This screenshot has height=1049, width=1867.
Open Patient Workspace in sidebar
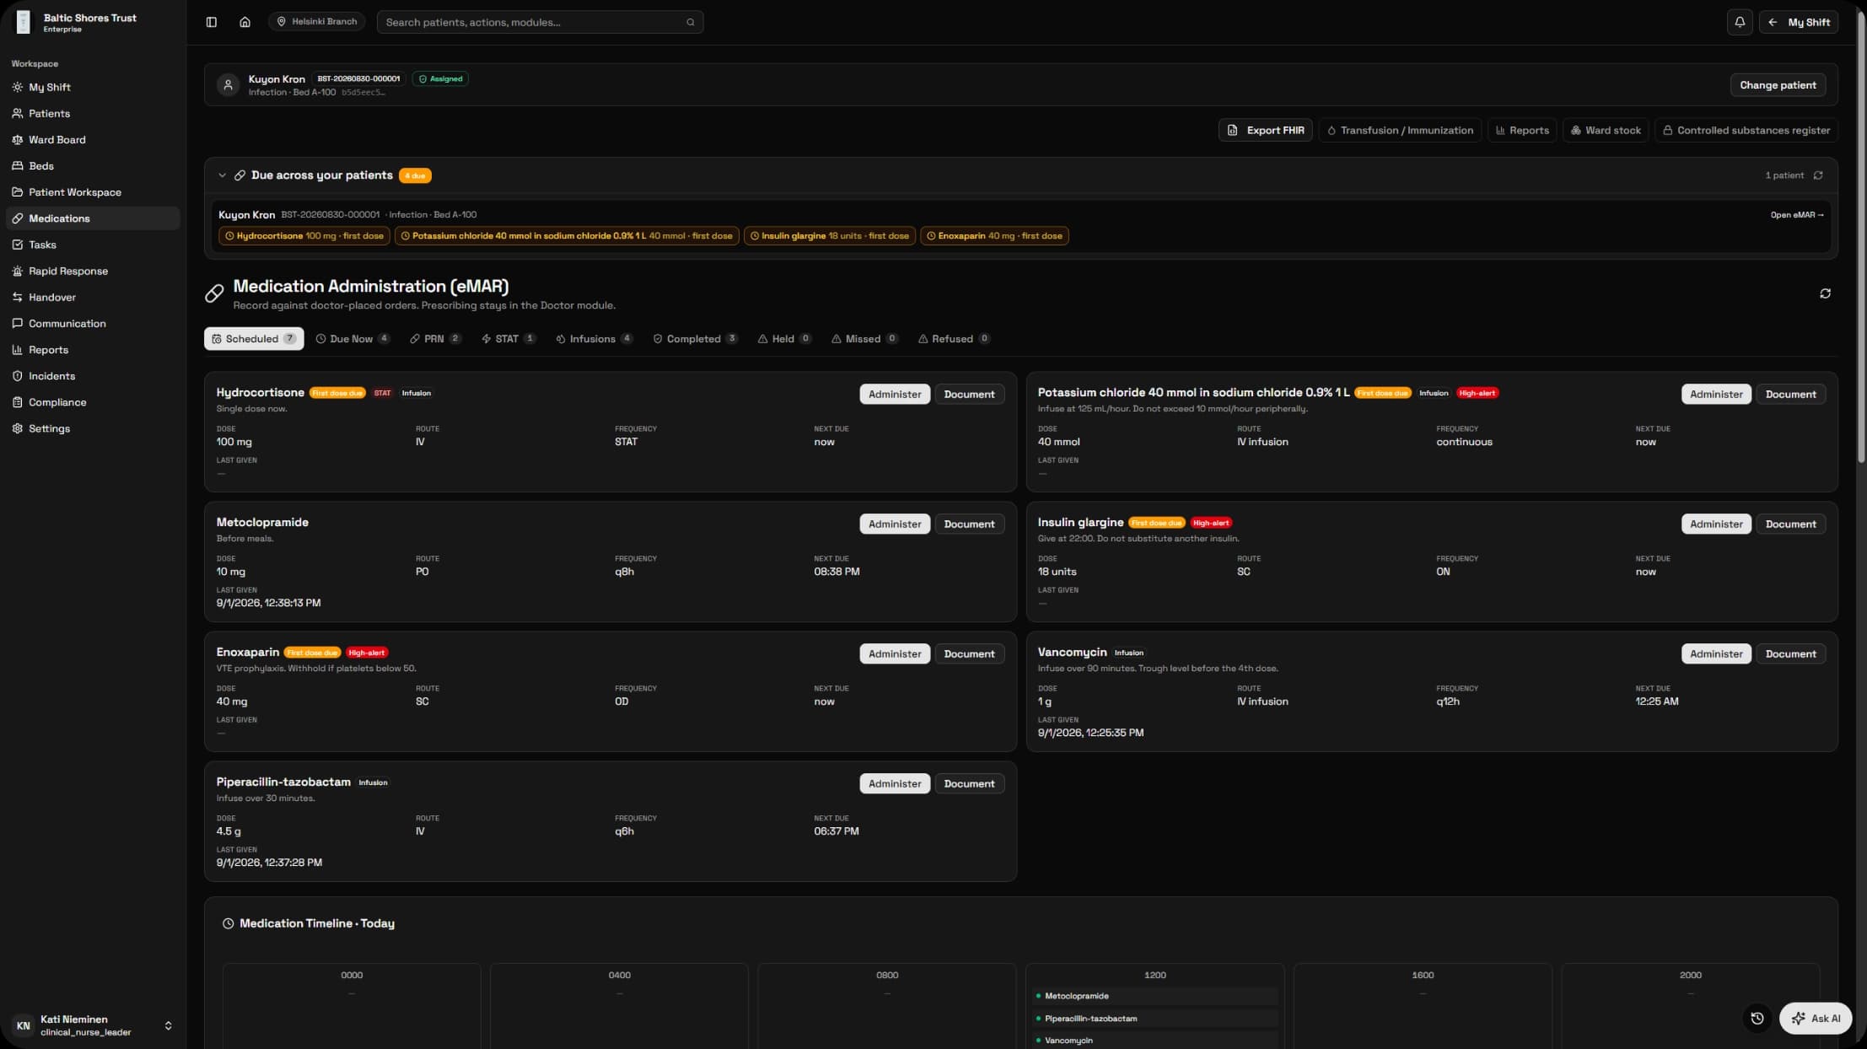[x=93, y=191]
